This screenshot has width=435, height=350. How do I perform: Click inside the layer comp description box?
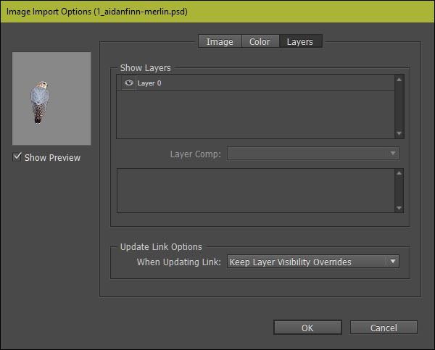pyautogui.click(x=255, y=191)
